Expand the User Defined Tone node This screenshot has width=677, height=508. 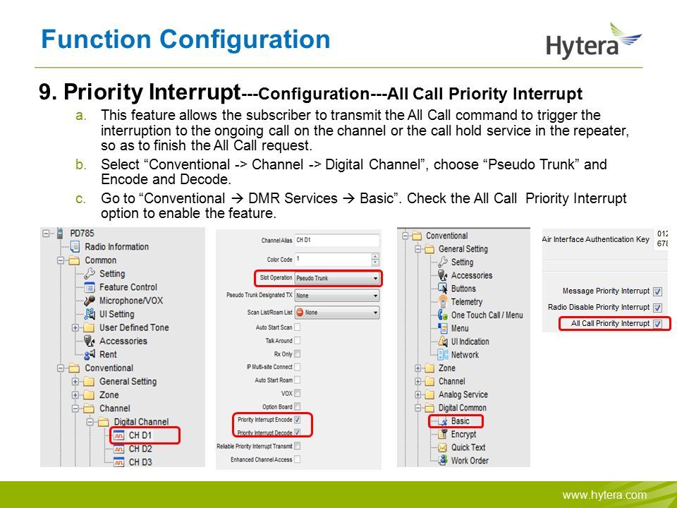point(75,328)
